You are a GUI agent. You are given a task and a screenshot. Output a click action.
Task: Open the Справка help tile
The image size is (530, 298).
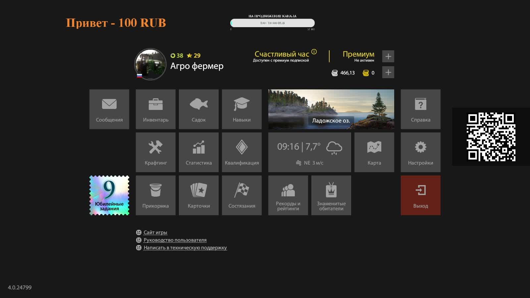click(421, 109)
